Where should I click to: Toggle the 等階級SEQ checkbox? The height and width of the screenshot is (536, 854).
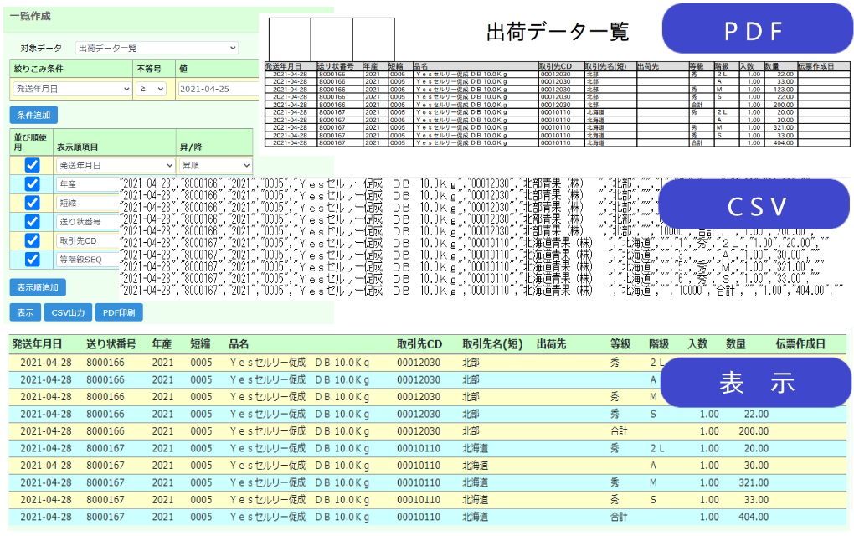pos(32,260)
